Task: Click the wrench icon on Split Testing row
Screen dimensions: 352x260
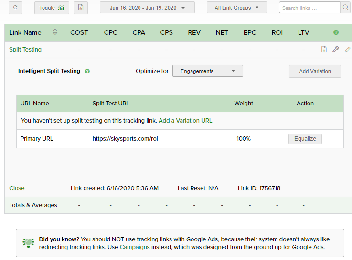Action: (x=336, y=49)
